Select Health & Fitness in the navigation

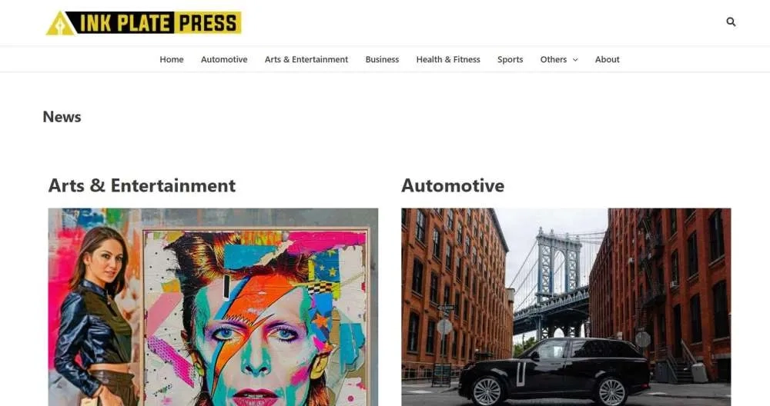(x=448, y=59)
